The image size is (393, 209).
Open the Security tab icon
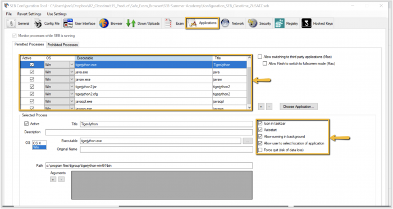pyautogui.click(x=253, y=24)
